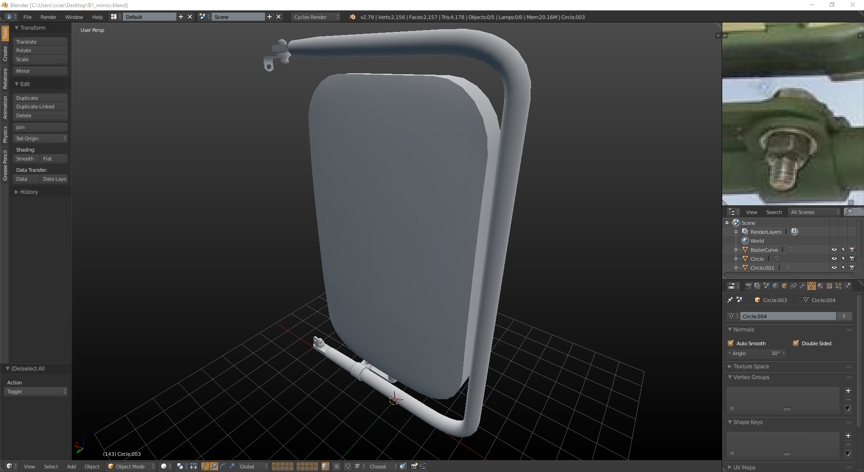Click the Duplicate Linked button
The image size is (864, 472).
(x=40, y=107)
